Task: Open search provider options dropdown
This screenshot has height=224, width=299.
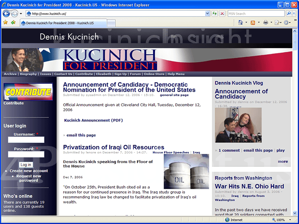Action: coord(294,14)
